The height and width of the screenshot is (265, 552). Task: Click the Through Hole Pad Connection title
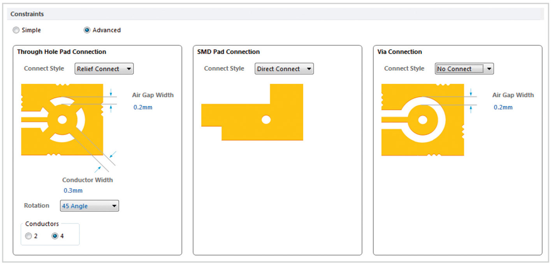pos(62,52)
